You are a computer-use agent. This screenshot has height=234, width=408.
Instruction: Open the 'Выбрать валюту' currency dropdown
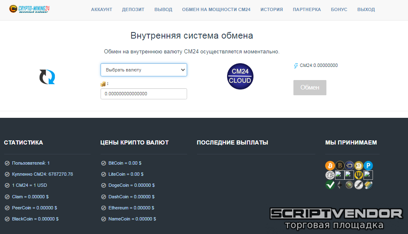143,70
